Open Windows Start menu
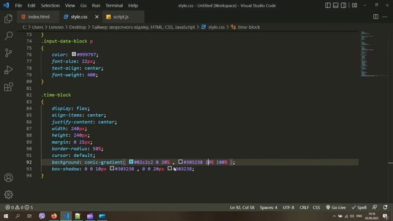 pyautogui.click(x=6, y=215)
